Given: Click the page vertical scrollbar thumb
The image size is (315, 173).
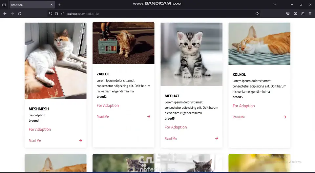Looking at the screenshot, I should [x=314, y=111].
